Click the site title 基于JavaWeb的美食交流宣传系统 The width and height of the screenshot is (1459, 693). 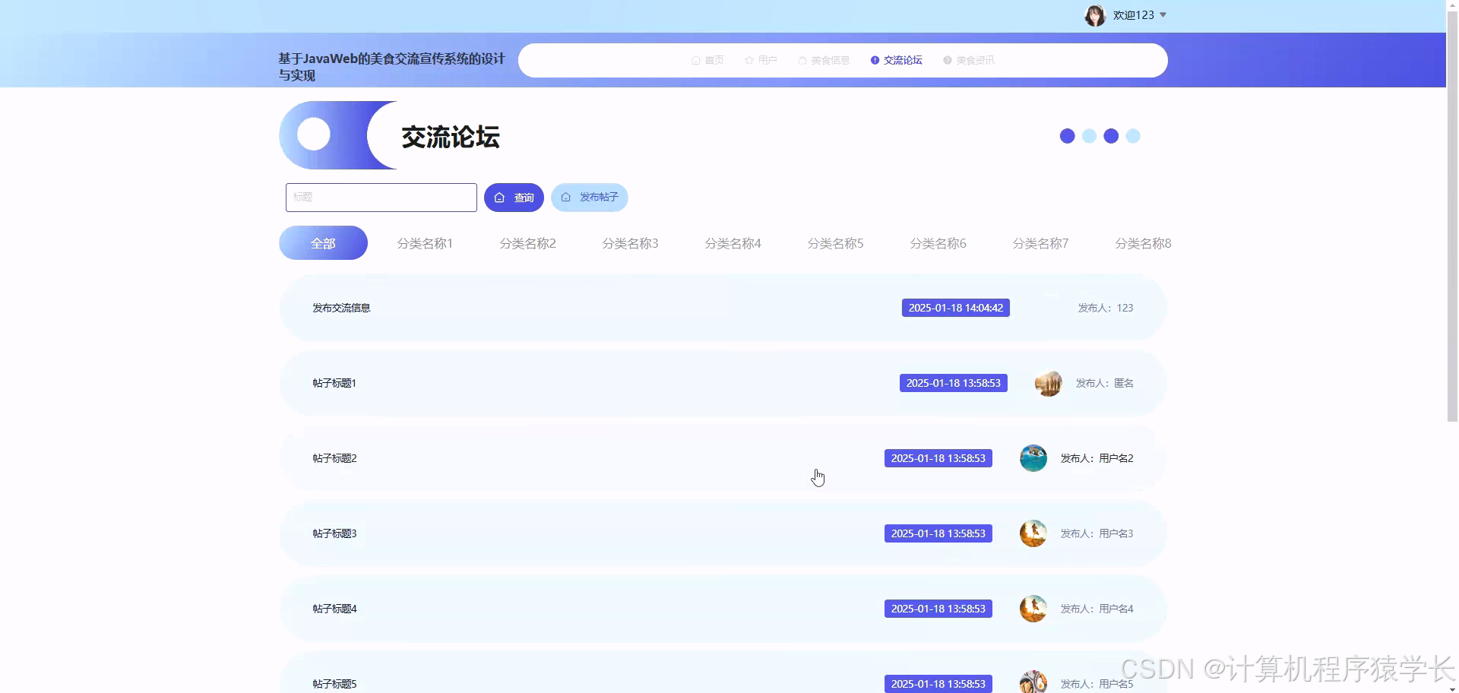tap(391, 67)
